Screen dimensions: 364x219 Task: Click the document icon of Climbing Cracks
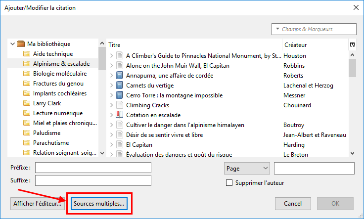point(119,105)
